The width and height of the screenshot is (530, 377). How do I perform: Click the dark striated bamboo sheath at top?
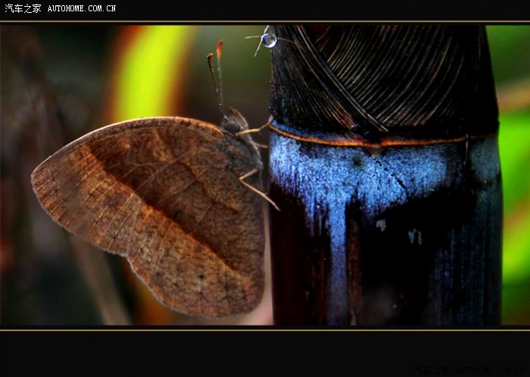pyautogui.click(x=379, y=76)
